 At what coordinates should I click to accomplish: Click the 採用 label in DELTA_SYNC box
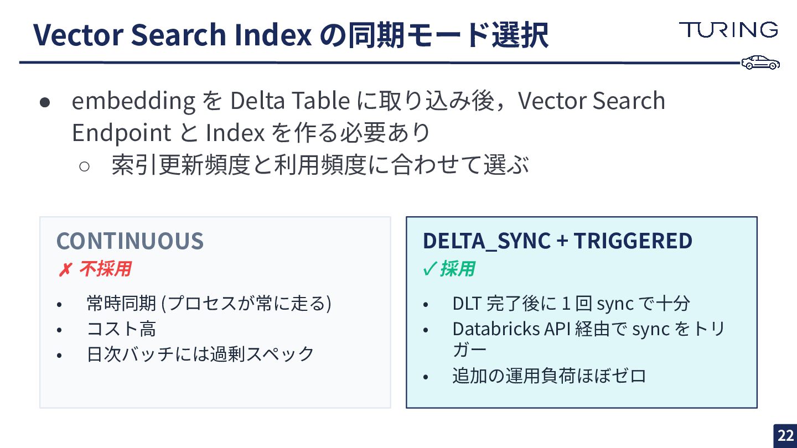click(457, 269)
